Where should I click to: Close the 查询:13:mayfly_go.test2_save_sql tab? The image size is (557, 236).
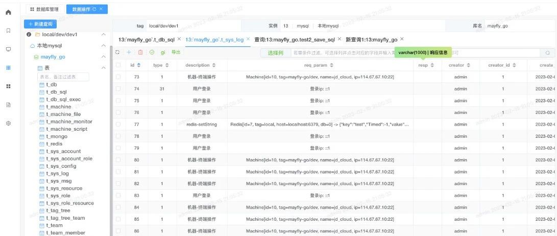339,39
